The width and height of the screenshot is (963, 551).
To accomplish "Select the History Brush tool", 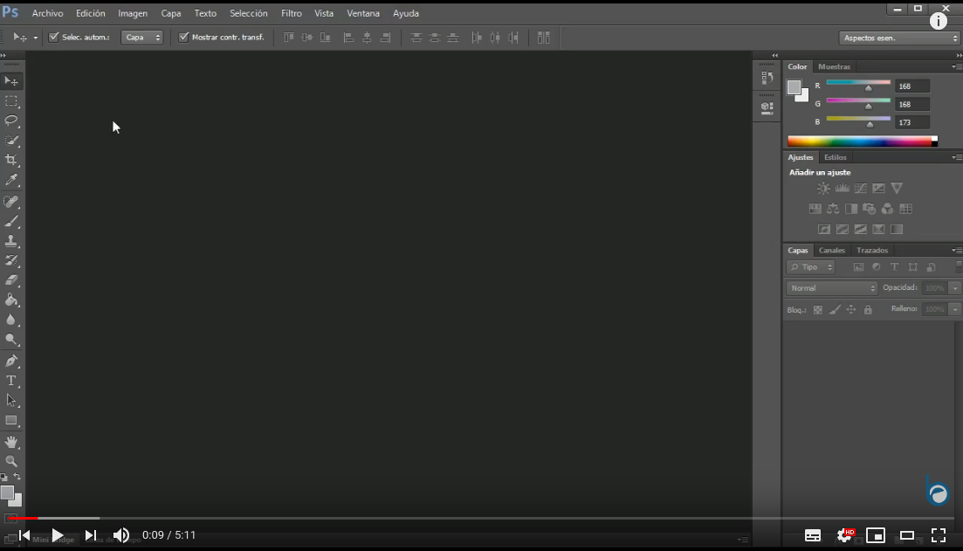I will coord(11,260).
